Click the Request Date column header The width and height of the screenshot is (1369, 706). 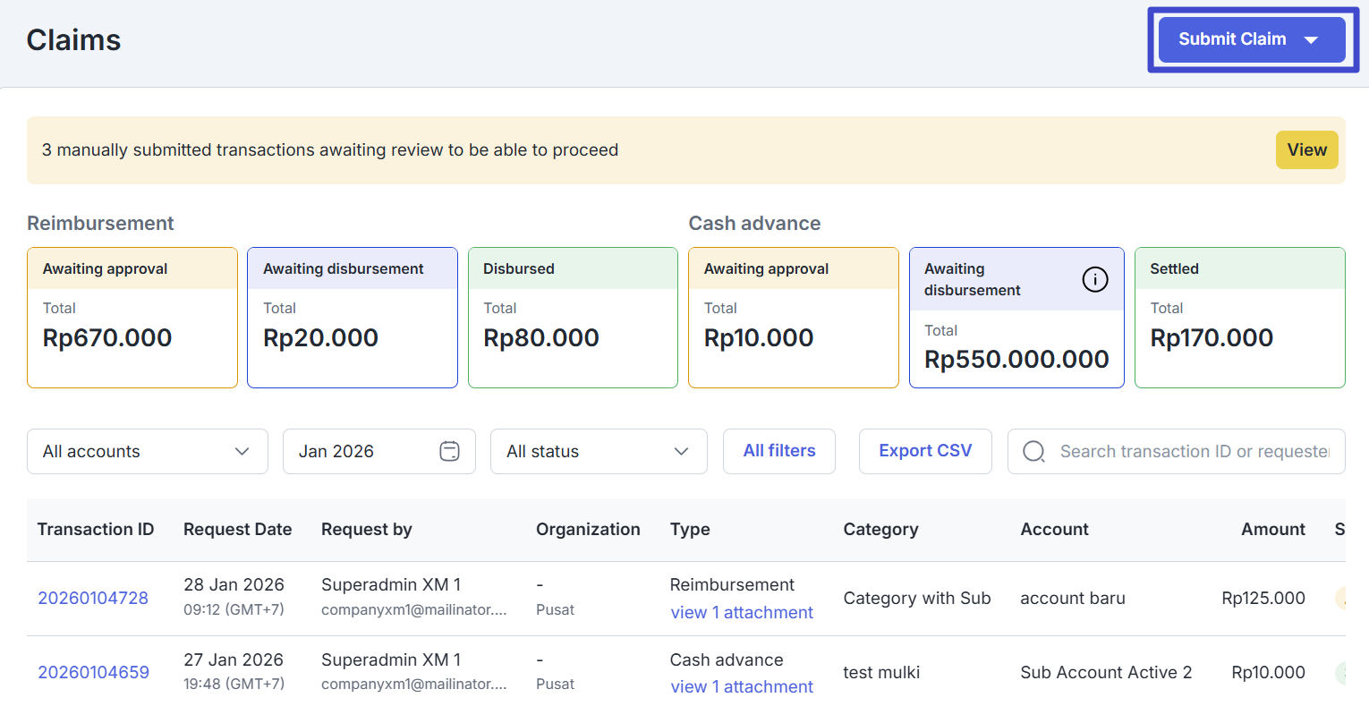click(x=237, y=530)
